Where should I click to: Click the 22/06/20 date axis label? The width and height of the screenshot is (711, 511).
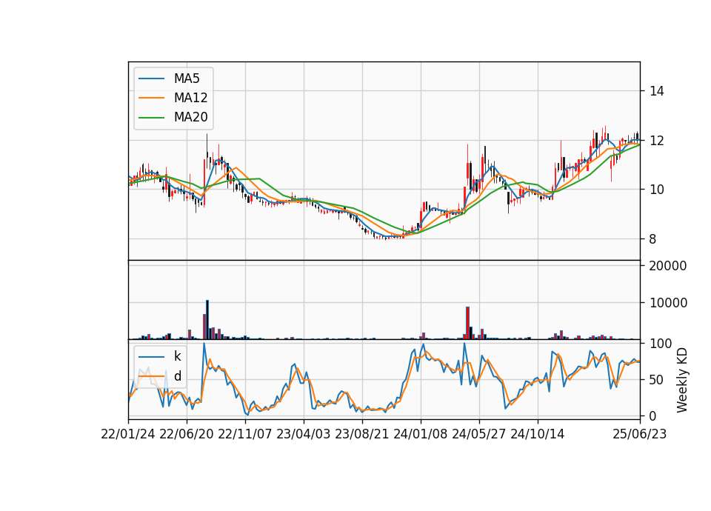[x=187, y=434]
